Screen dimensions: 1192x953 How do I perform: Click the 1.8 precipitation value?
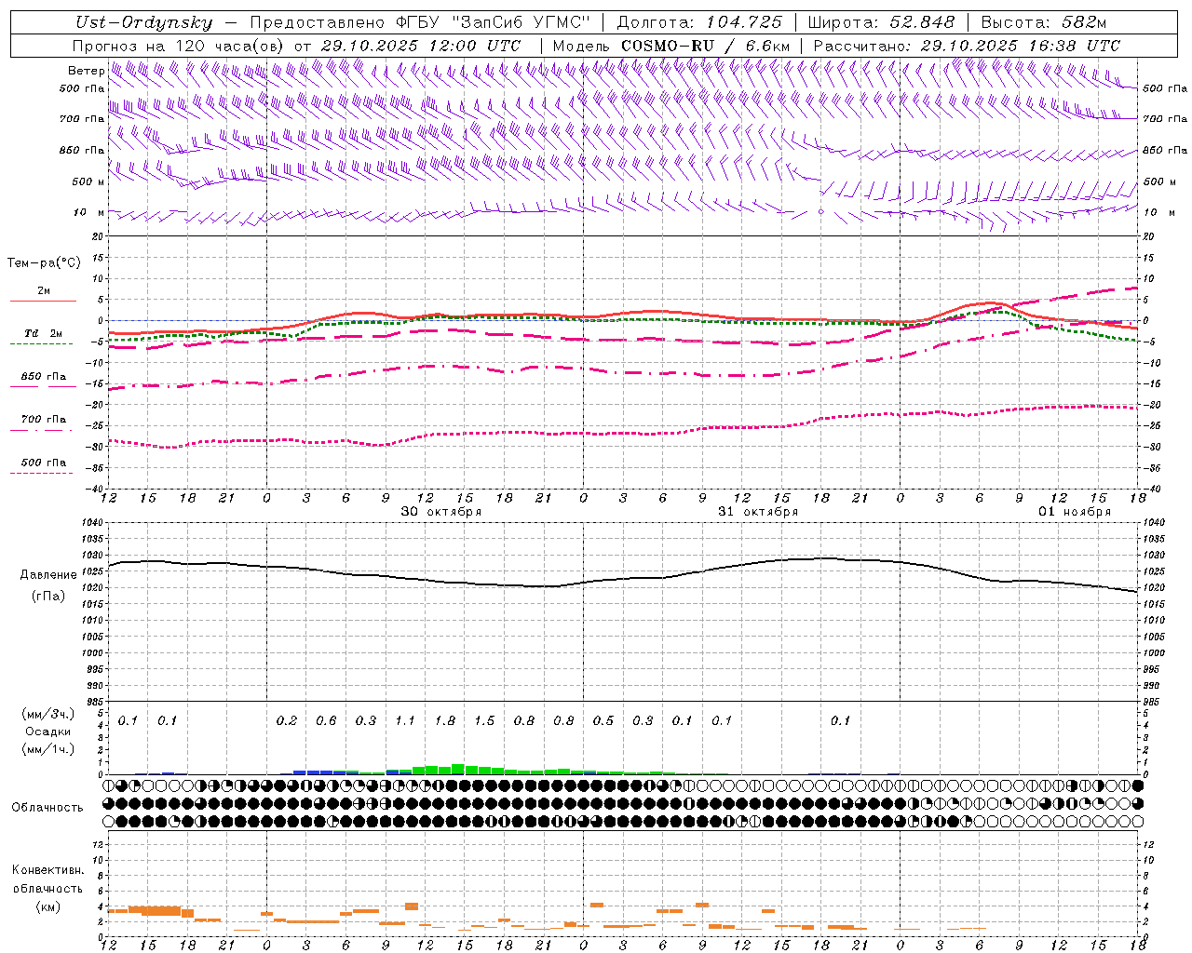point(445,720)
